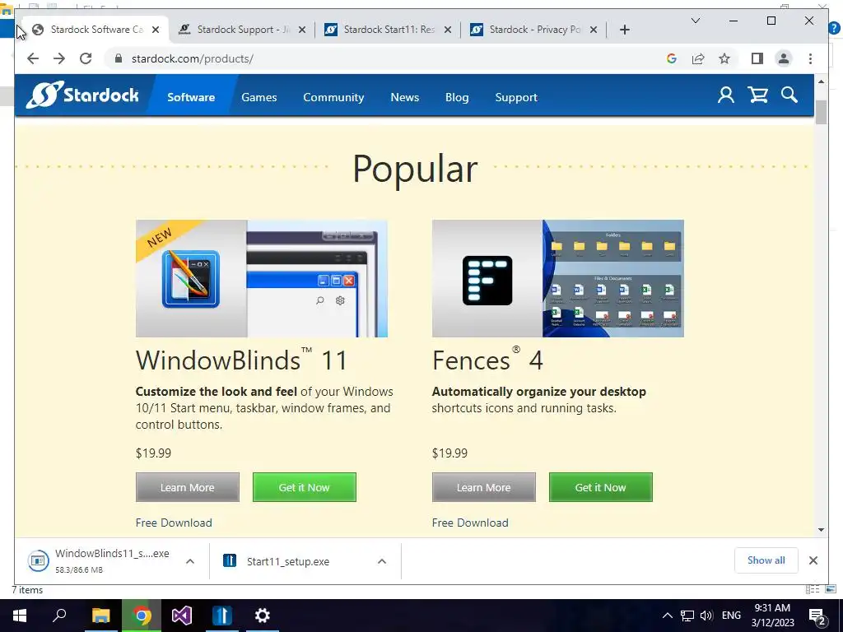Image resolution: width=843 pixels, height=632 pixels.
Task: Click the padlock site info icon
Action: click(x=119, y=58)
